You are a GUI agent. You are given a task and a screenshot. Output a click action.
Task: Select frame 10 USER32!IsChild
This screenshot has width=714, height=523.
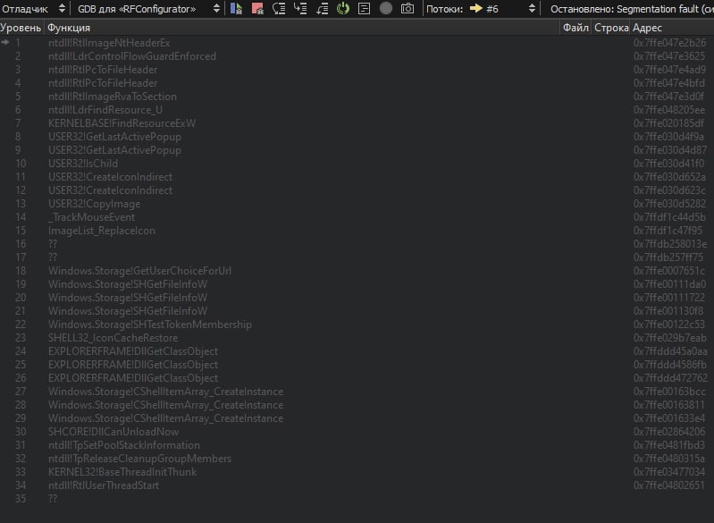[357, 164]
